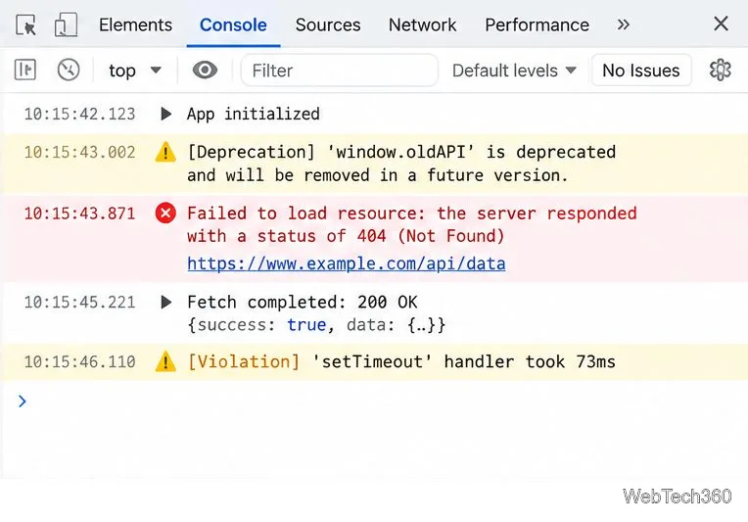Select timestamp 10:15:45.221

tap(79, 302)
